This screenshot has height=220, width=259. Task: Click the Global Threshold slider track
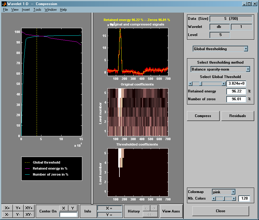click(x=213, y=83)
